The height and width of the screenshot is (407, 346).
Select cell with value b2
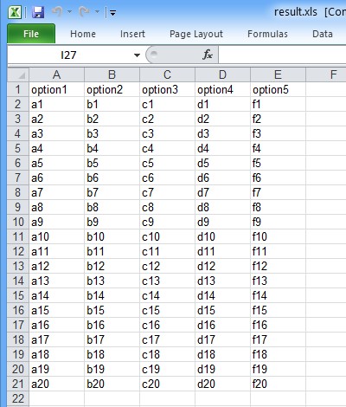pyautogui.click(x=112, y=119)
